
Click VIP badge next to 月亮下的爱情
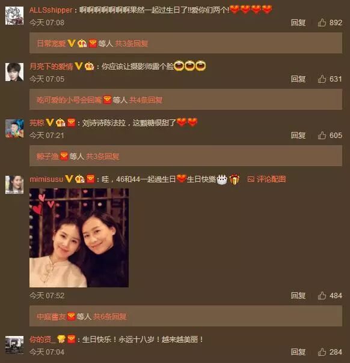[x=79, y=66]
